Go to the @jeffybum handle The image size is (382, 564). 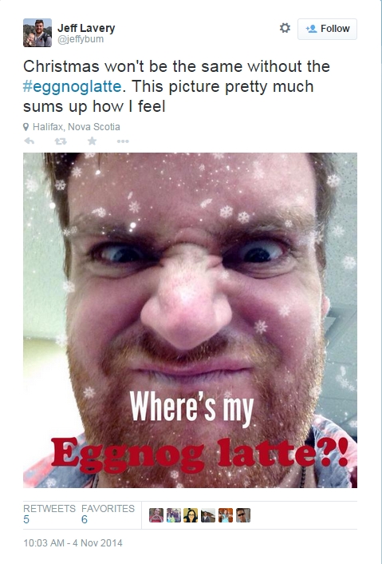click(x=81, y=39)
